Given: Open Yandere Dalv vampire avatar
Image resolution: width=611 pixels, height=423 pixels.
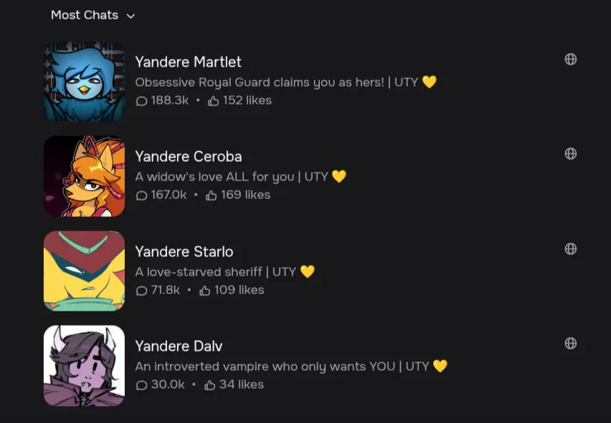Looking at the screenshot, I should click(84, 366).
